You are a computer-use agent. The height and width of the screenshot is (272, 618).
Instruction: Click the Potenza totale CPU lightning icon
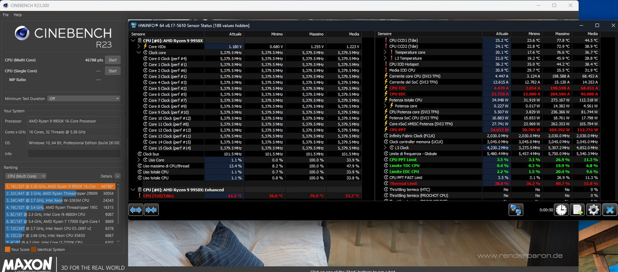pyautogui.click(x=386, y=100)
